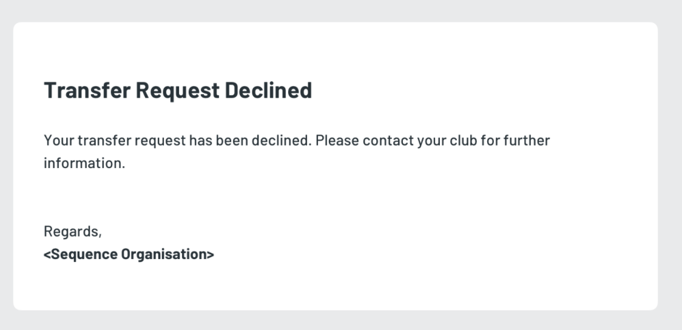Click the Transfer Request Declined heading

coord(178,90)
